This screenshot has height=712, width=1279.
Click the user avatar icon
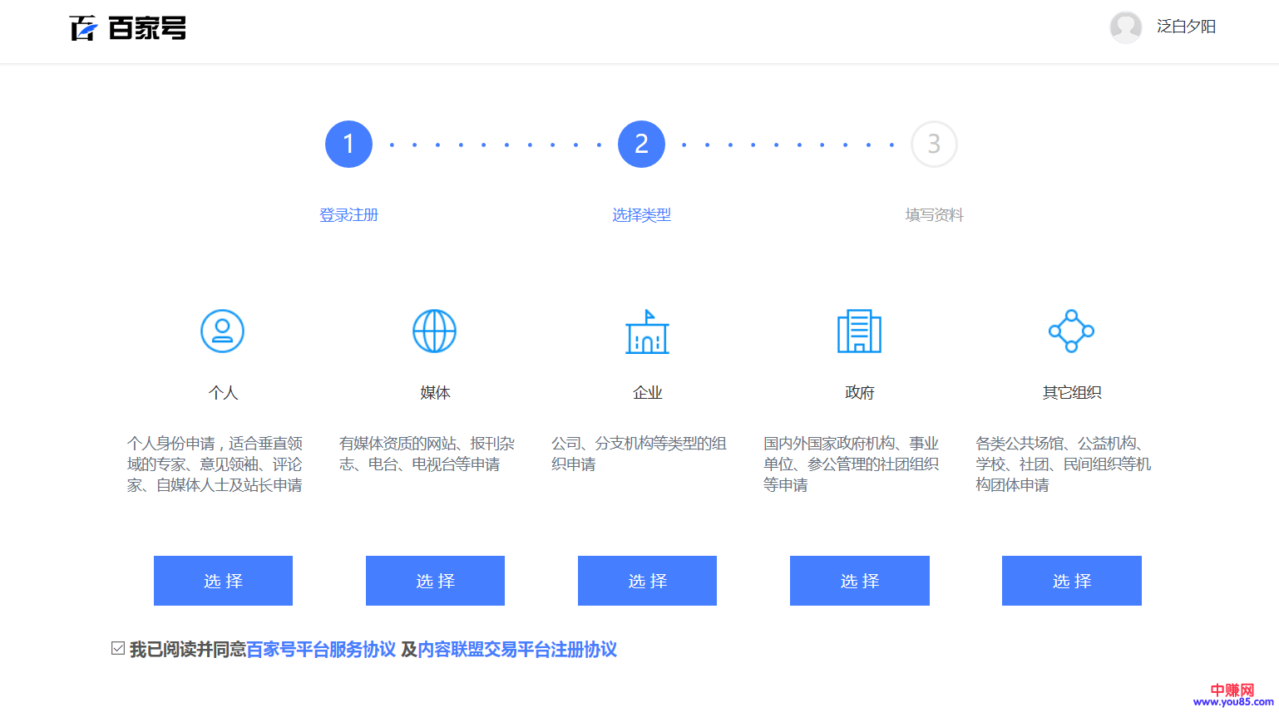[1125, 27]
